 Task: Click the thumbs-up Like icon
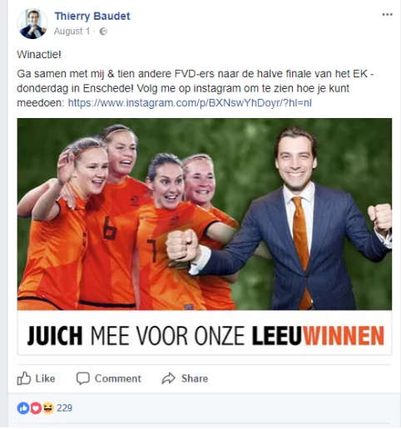point(24,378)
